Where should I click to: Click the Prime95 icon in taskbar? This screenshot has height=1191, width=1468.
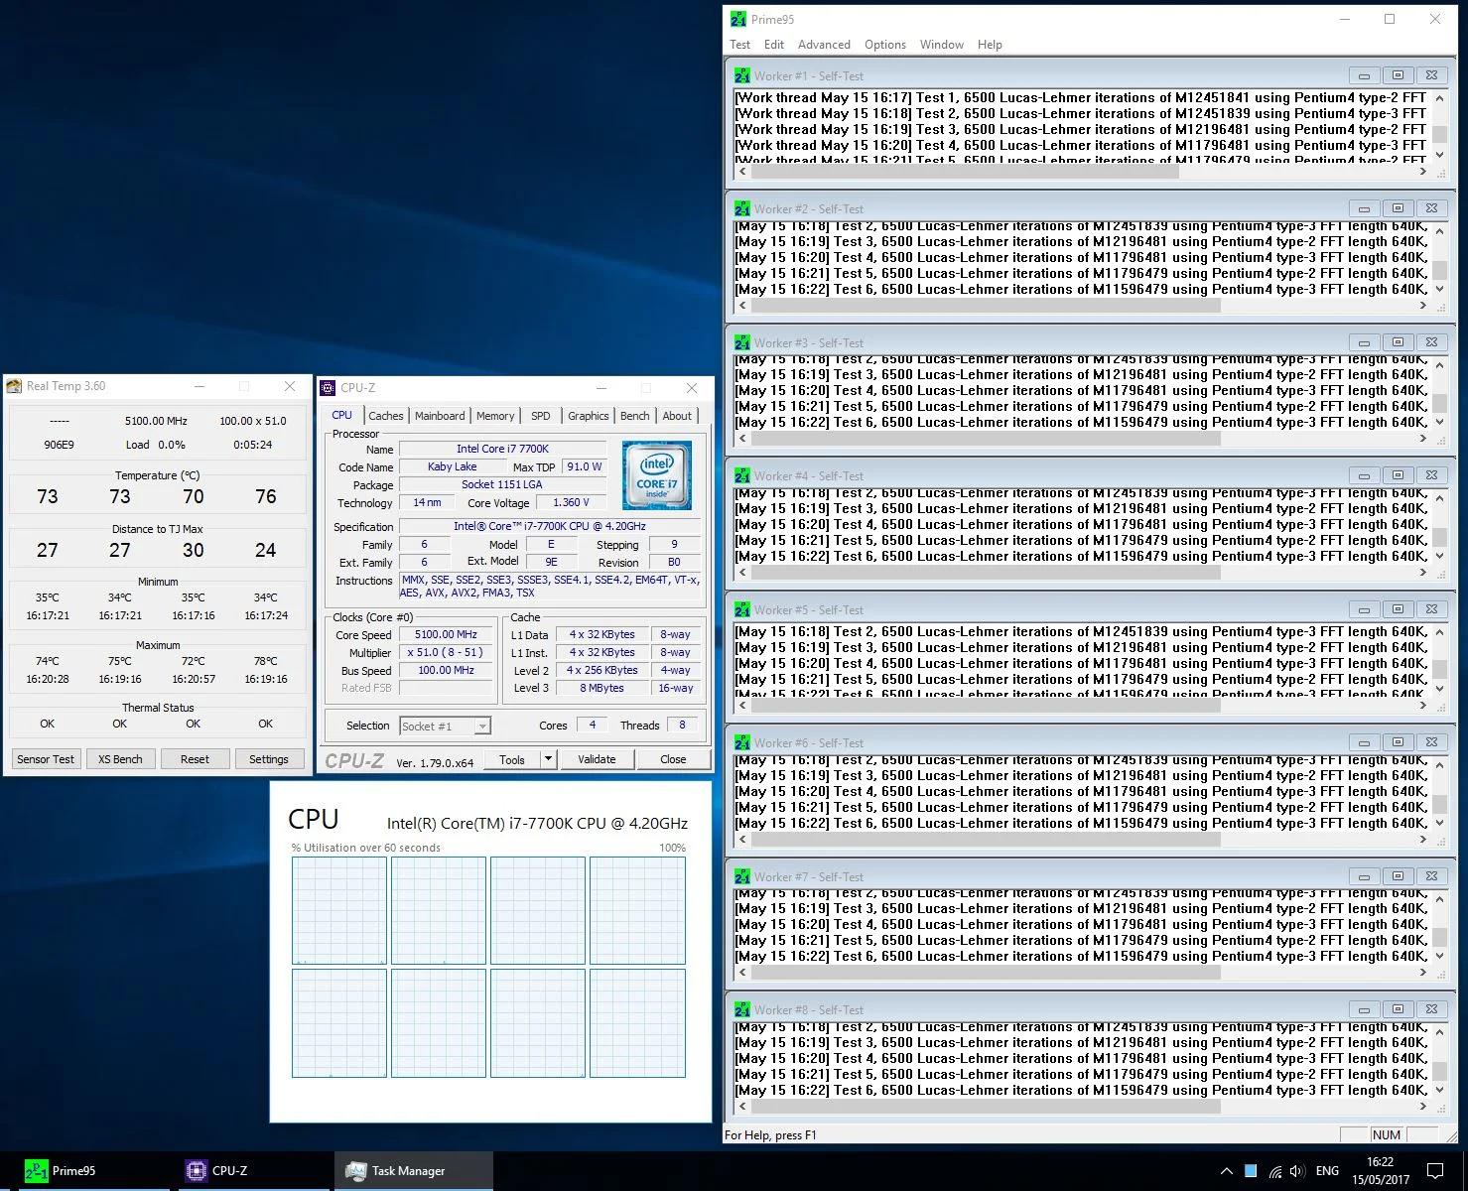tap(37, 1171)
